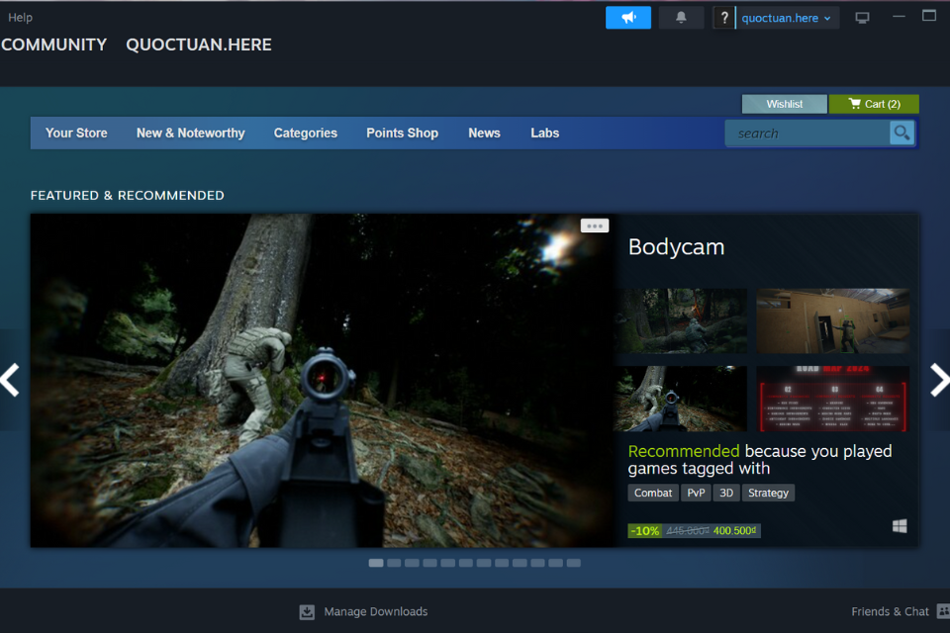Click the megaphone announcements icon
Image resolution: width=950 pixels, height=633 pixels.
click(x=628, y=18)
